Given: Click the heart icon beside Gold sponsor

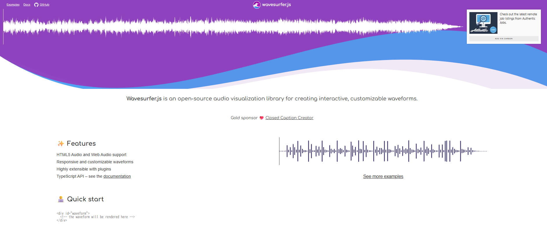Looking at the screenshot, I should coord(261,118).
